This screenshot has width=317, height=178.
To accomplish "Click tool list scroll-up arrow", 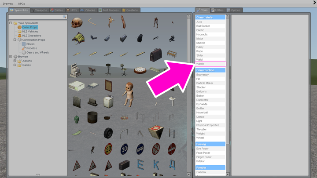I will point(228,16).
